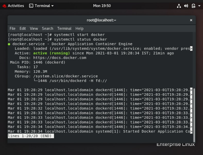Open the Edit menu

tap(23, 29)
